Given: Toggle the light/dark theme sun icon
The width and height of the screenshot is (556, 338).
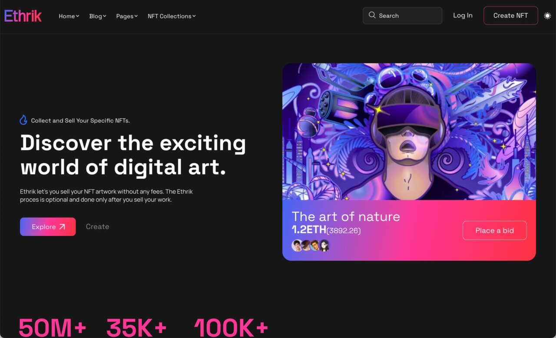Looking at the screenshot, I should tap(547, 16).
